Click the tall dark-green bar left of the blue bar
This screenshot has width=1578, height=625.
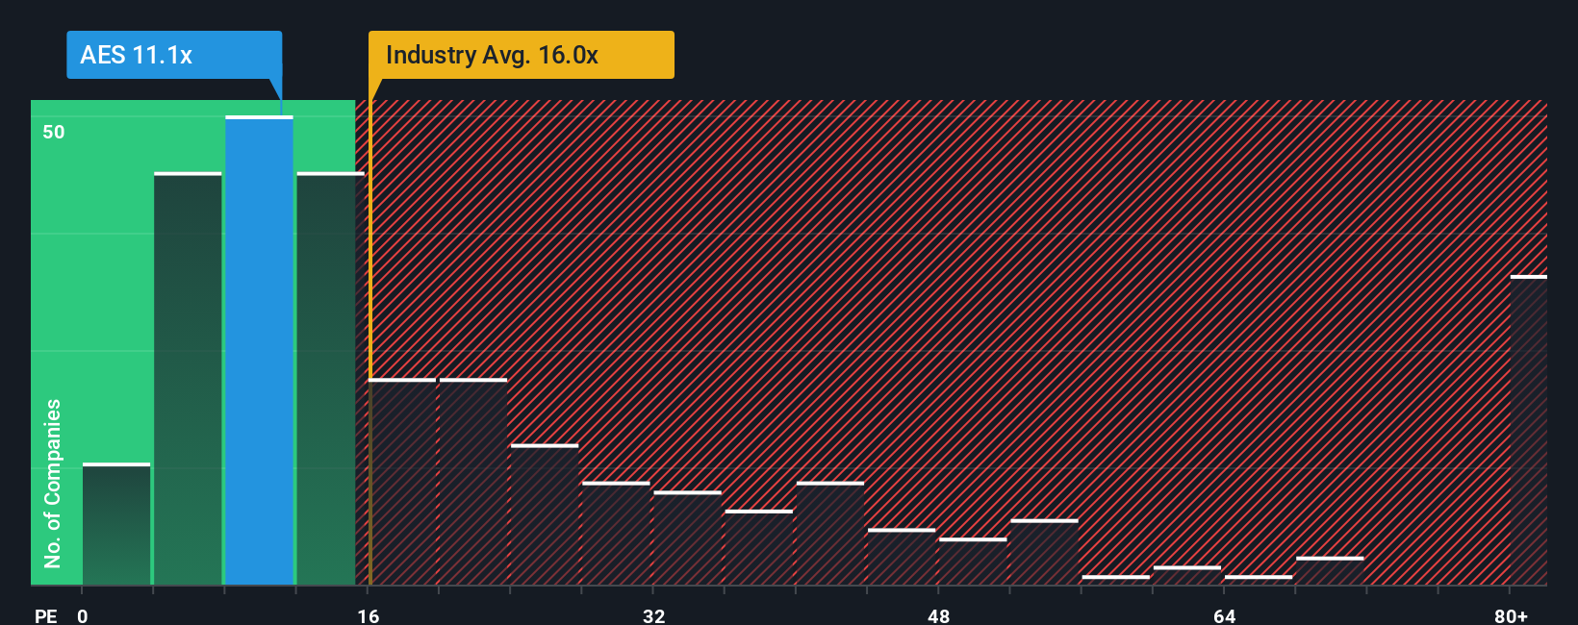(188, 379)
